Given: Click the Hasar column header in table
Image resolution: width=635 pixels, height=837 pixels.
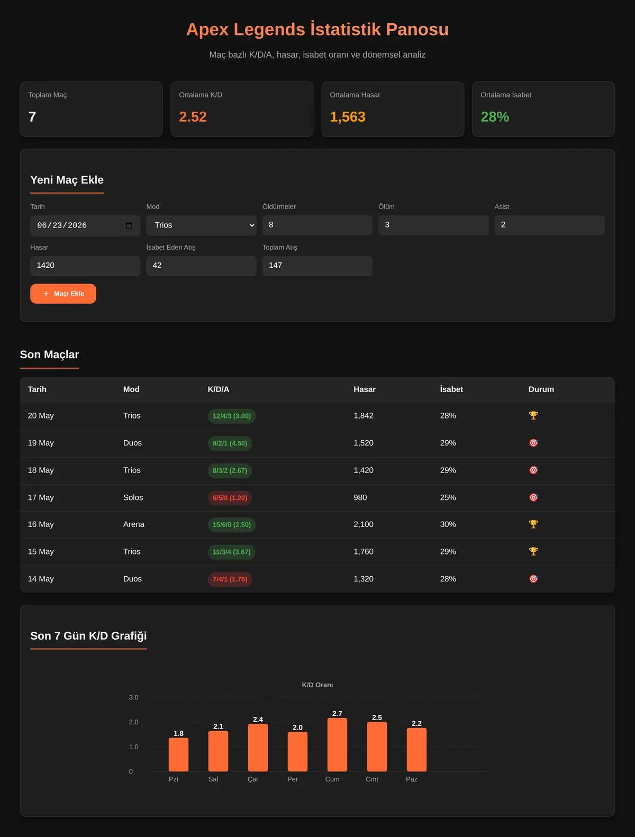Looking at the screenshot, I should click(x=365, y=389).
